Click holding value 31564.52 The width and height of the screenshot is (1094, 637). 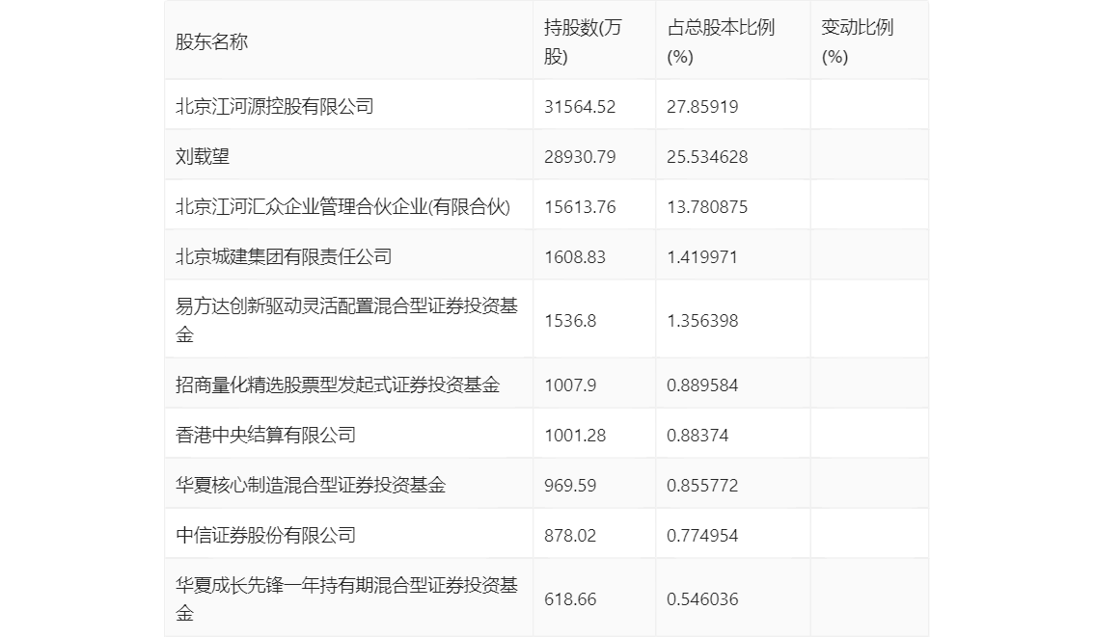pyautogui.click(x=580, y=107)
